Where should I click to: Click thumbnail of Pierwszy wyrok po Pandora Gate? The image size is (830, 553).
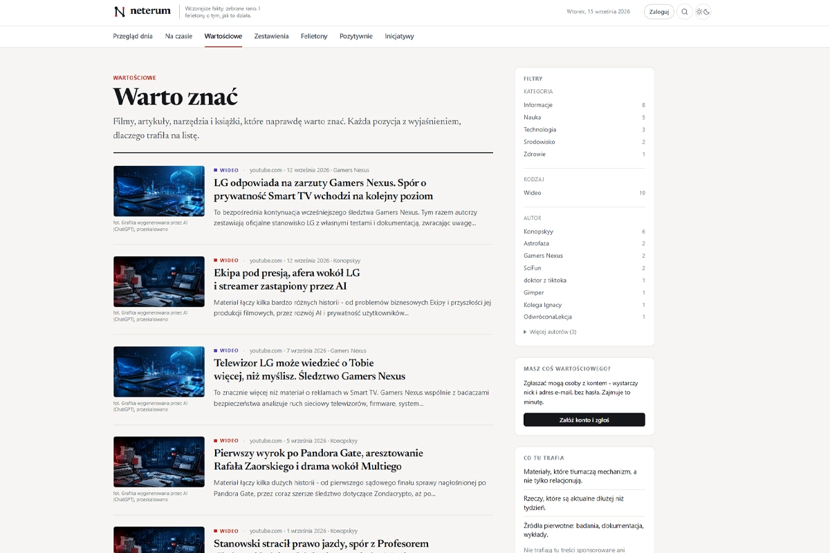(159, 462)
